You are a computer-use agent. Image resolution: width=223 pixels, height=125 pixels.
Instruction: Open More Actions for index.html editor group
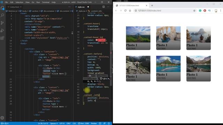point(69,7)
